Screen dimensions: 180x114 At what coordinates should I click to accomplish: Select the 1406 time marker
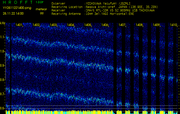105,25
